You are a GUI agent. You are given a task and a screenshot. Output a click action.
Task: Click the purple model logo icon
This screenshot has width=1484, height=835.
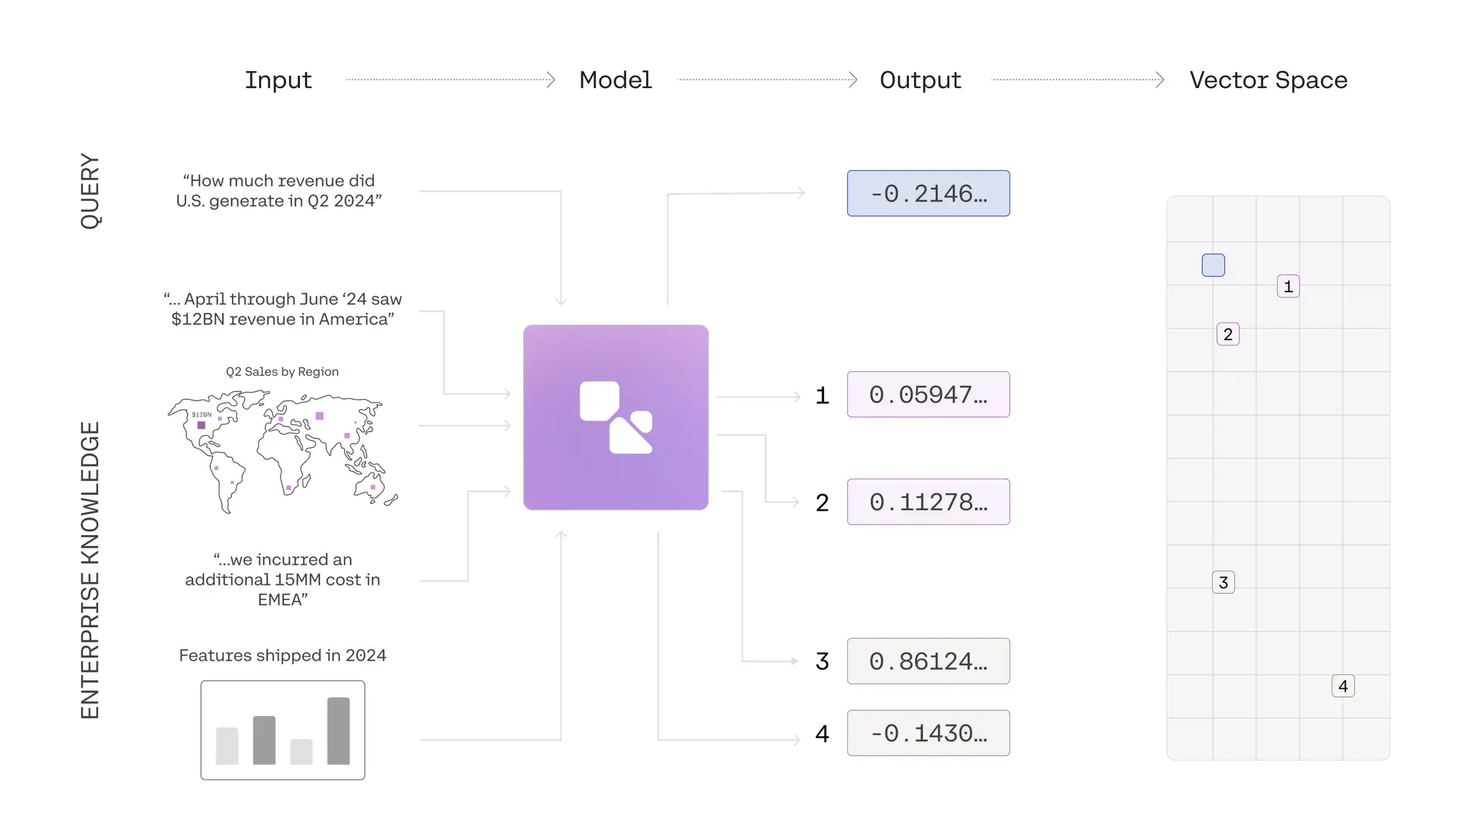(x=615, y=417)
